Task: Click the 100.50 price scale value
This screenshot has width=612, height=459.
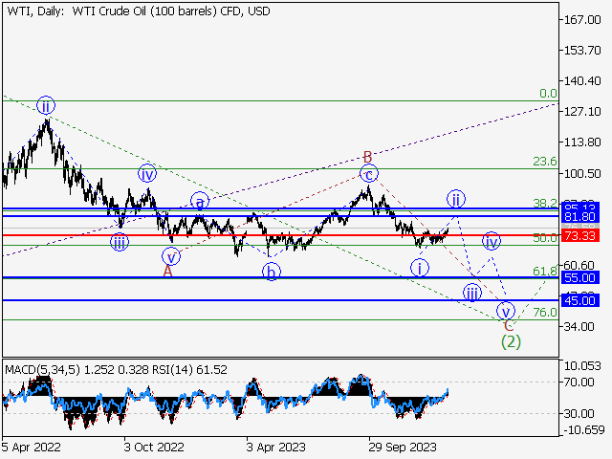Action: 582,173
